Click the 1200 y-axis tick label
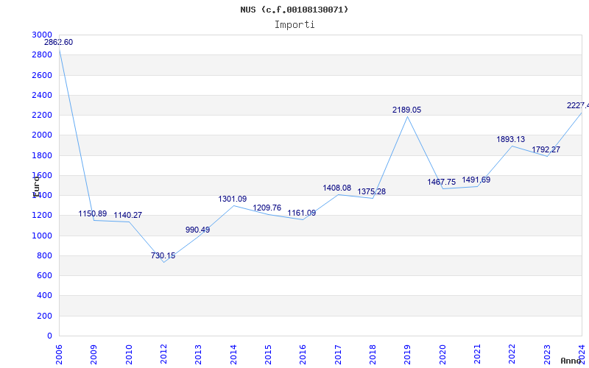 click(x=42, y=216)
